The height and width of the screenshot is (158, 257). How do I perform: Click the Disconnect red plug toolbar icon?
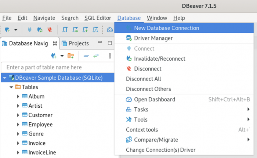50,30
